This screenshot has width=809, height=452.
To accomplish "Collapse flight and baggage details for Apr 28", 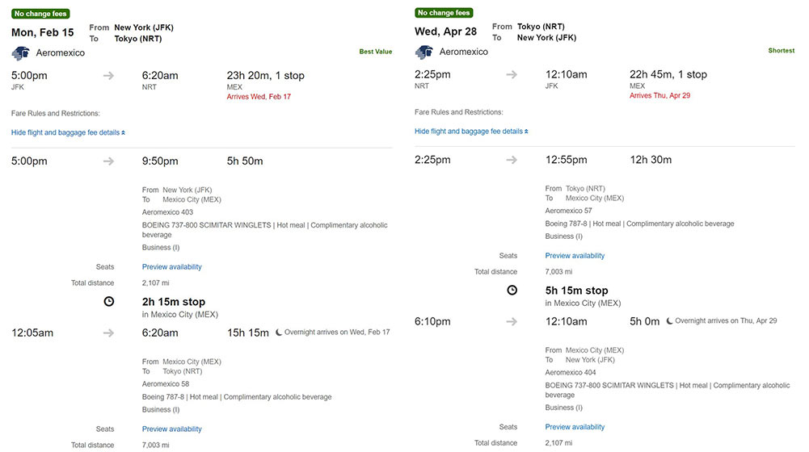I will point(471,132).
